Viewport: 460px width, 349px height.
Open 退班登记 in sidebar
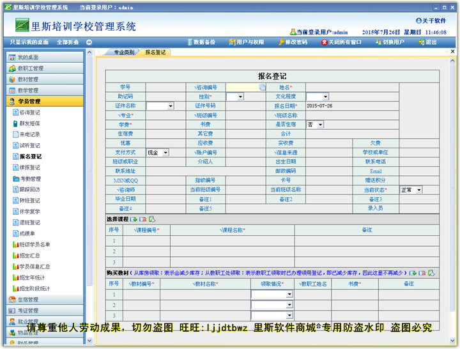(x=26, y=222)
